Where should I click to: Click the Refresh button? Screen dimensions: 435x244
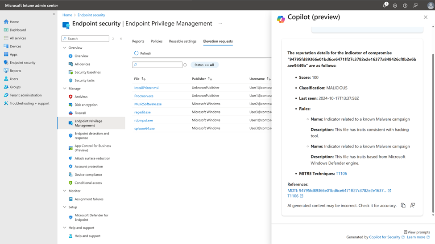[x=143, y=53]
